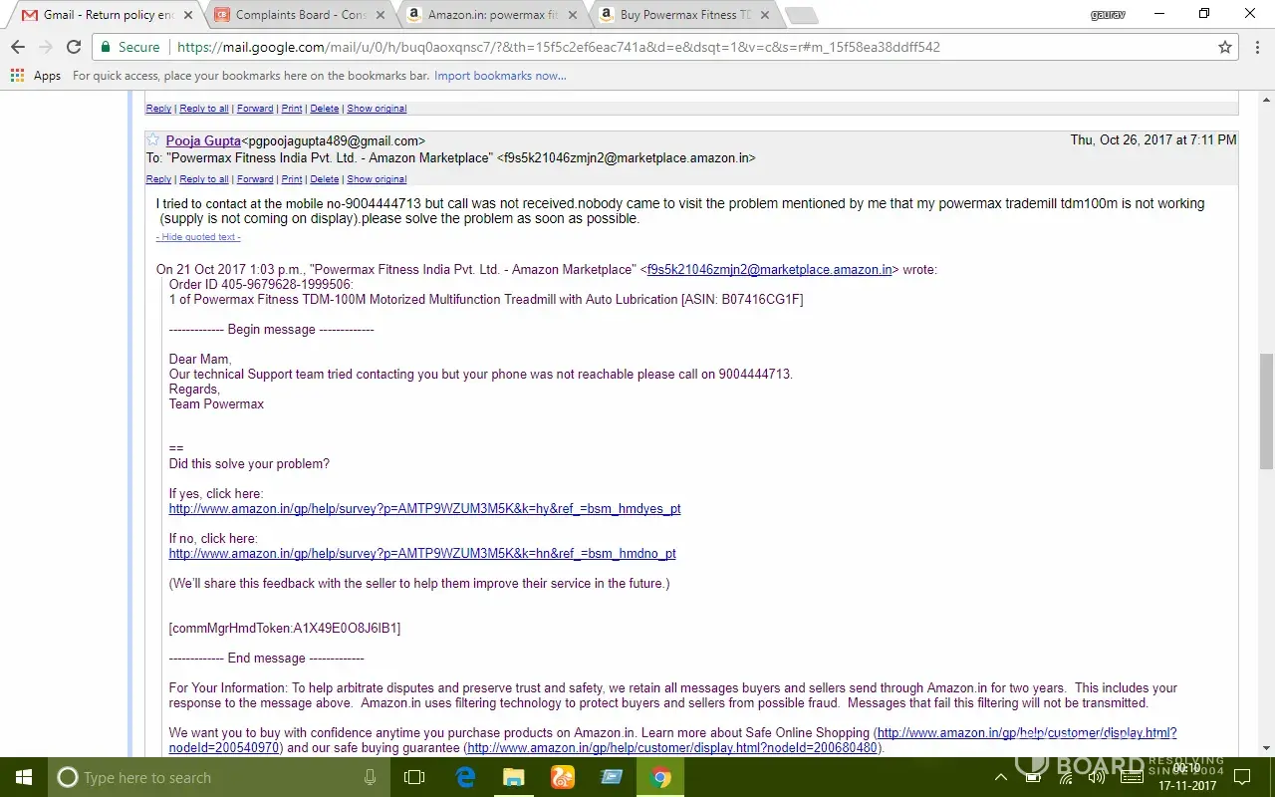The height and width of the screenshot is (797, 1275).
Task: Click Show original under Pooja Gupta email
Action: pyautogui.click(x=377, y=179)
